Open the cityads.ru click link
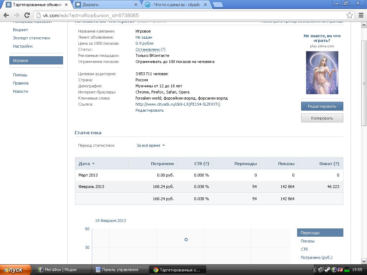The width and height of the screenshot is (367, 275). click(x=178, y=104)
